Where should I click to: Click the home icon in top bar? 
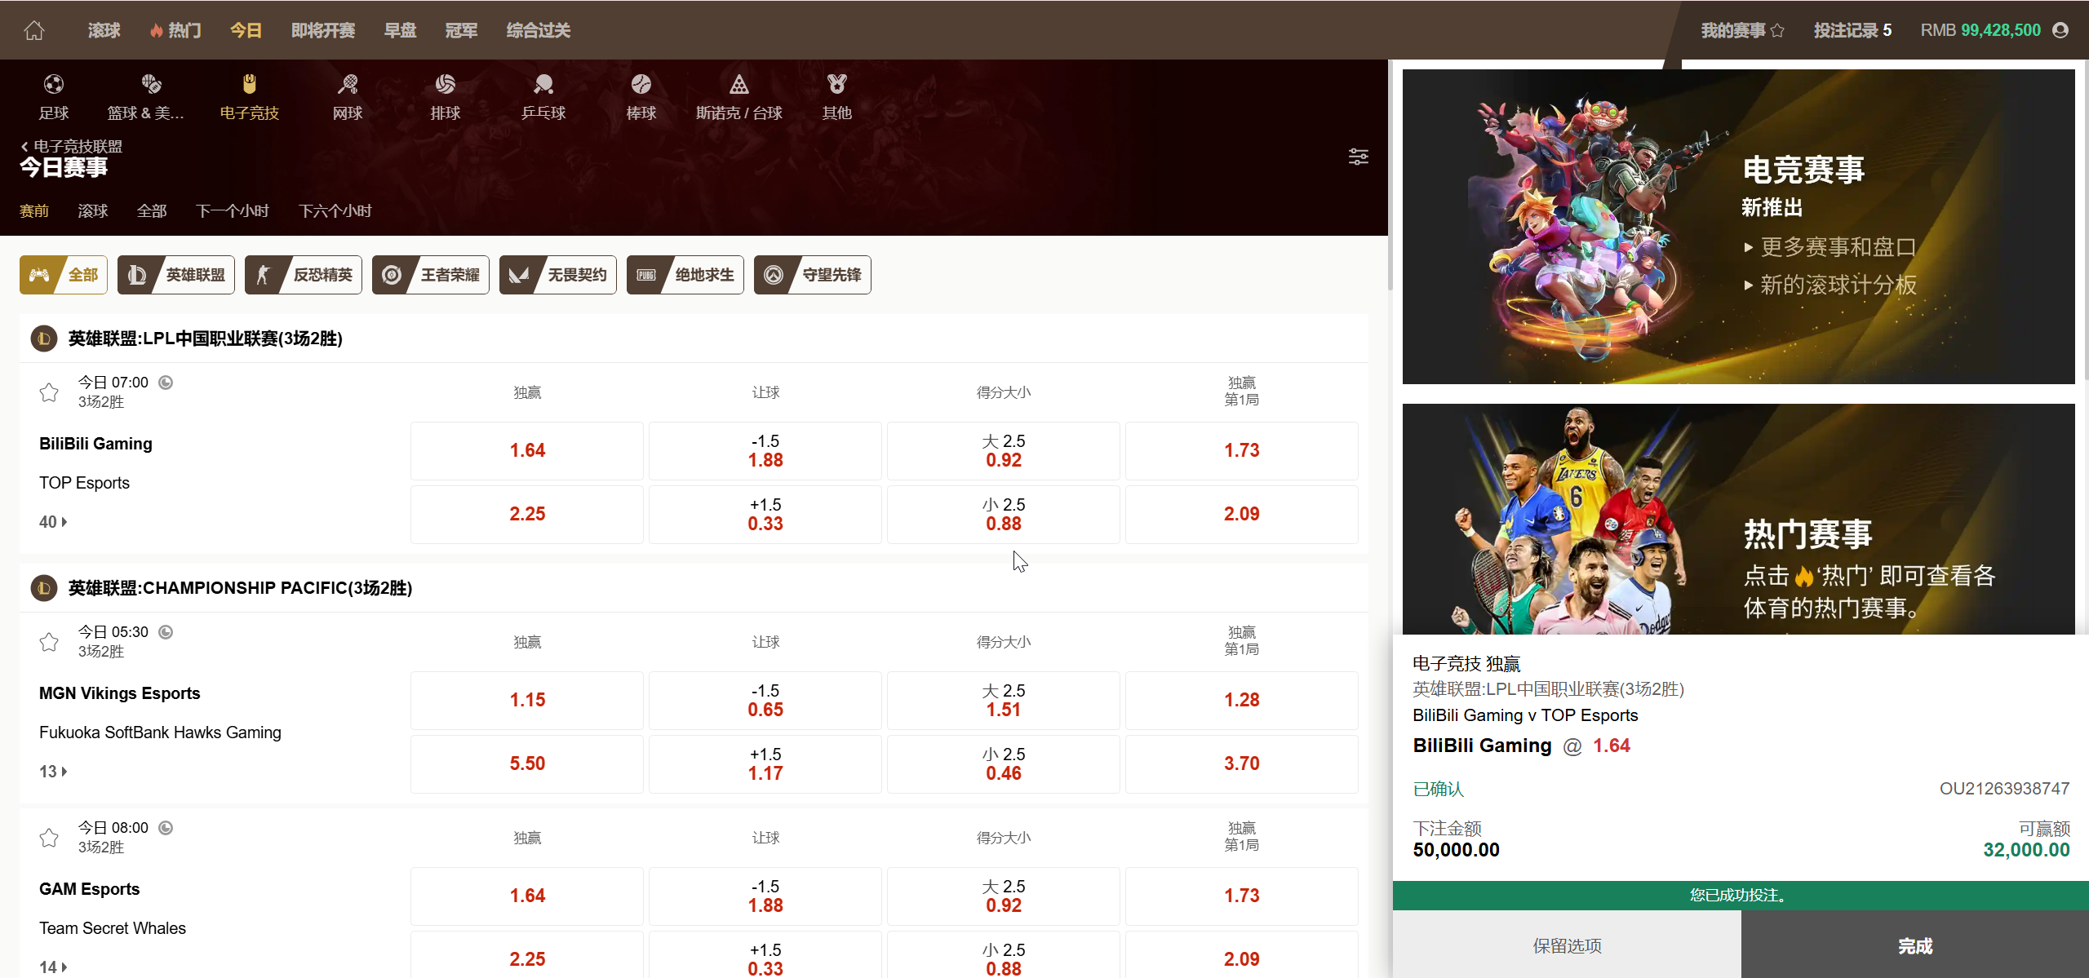(34, 30)
